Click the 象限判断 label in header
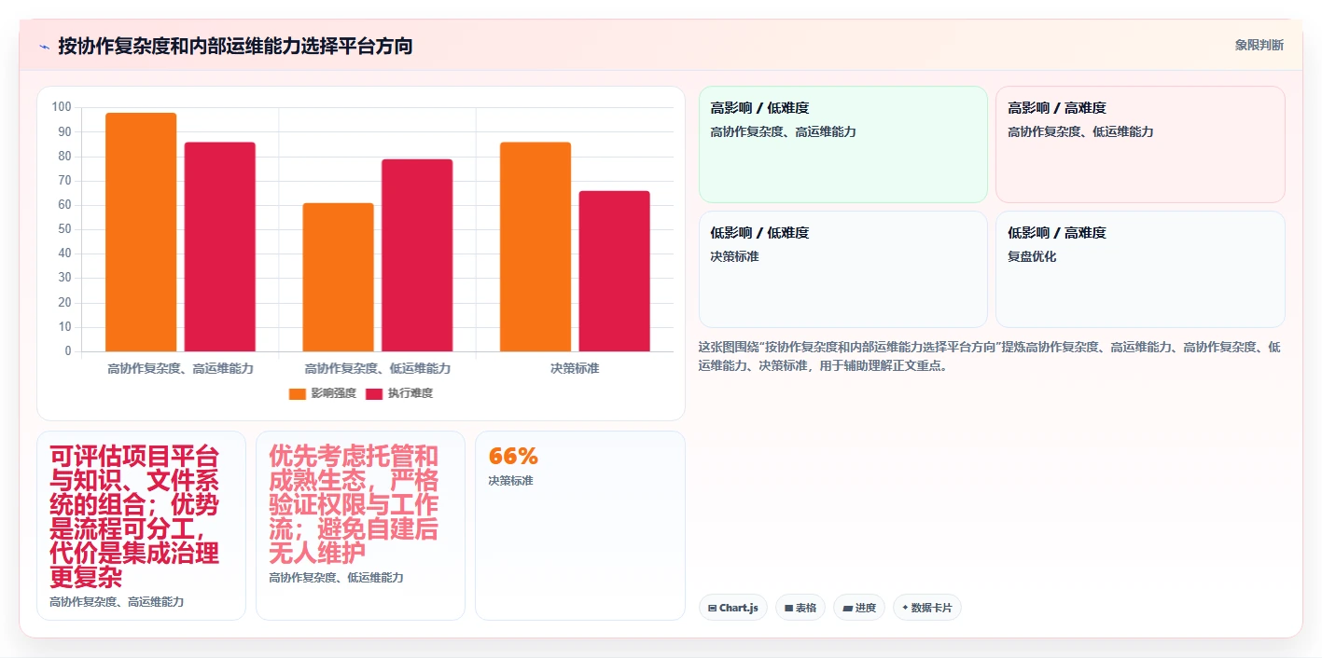The height and width of the screenshot is (658, 1322). [1259, 45]
